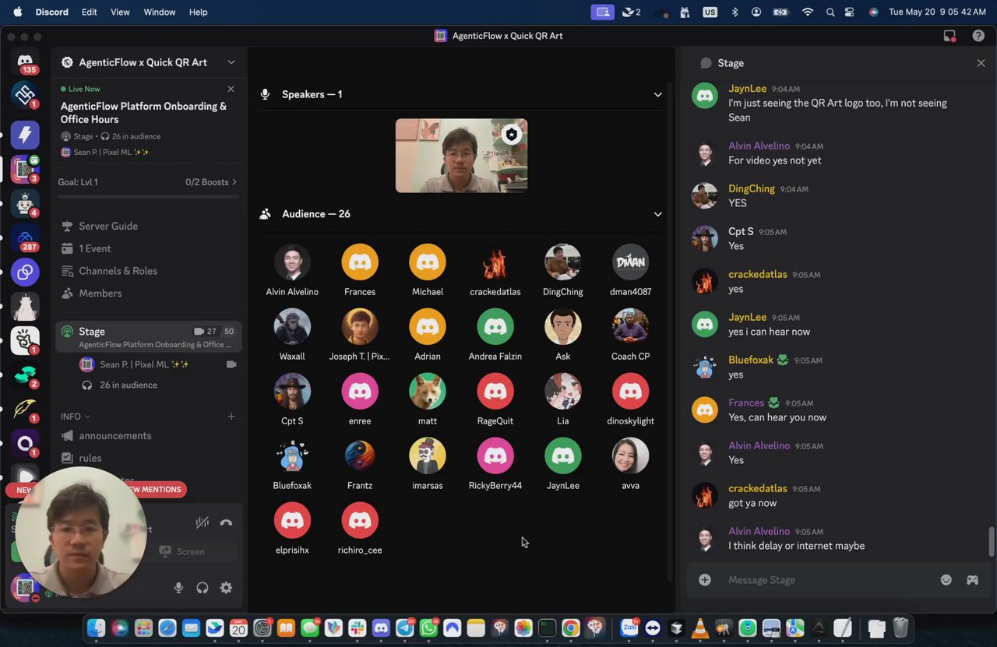
Task: Open the announcements channel
Action: [x=115, y=436]
